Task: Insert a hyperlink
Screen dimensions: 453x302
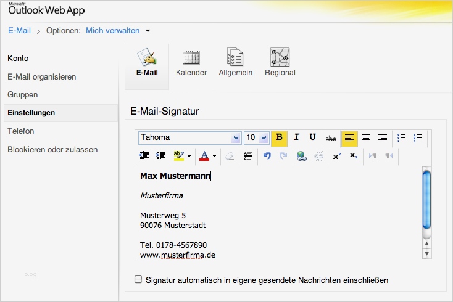Action: (302, 156)
